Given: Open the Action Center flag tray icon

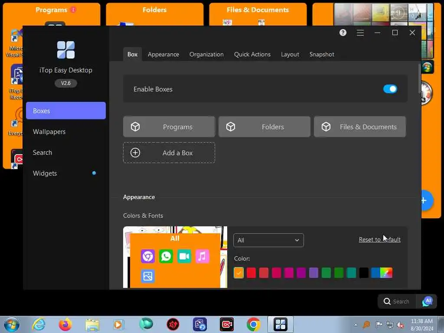Looking at the screenshot, I should pos(379,325).
